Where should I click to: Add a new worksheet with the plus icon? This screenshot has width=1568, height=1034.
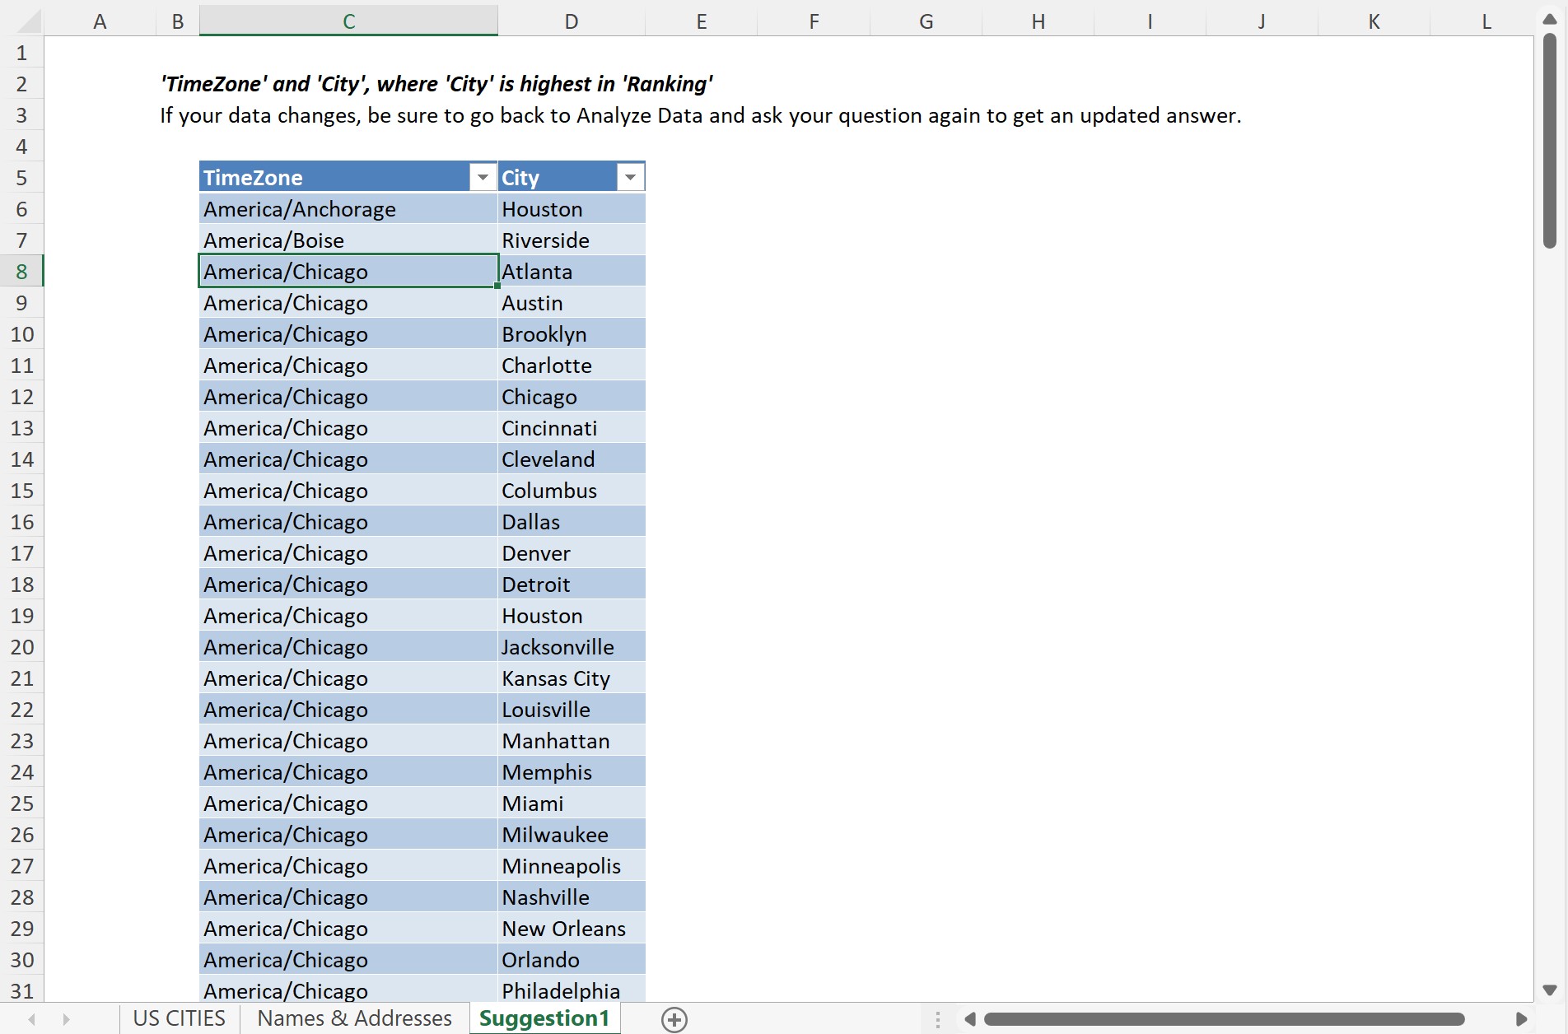[674, 1019]
